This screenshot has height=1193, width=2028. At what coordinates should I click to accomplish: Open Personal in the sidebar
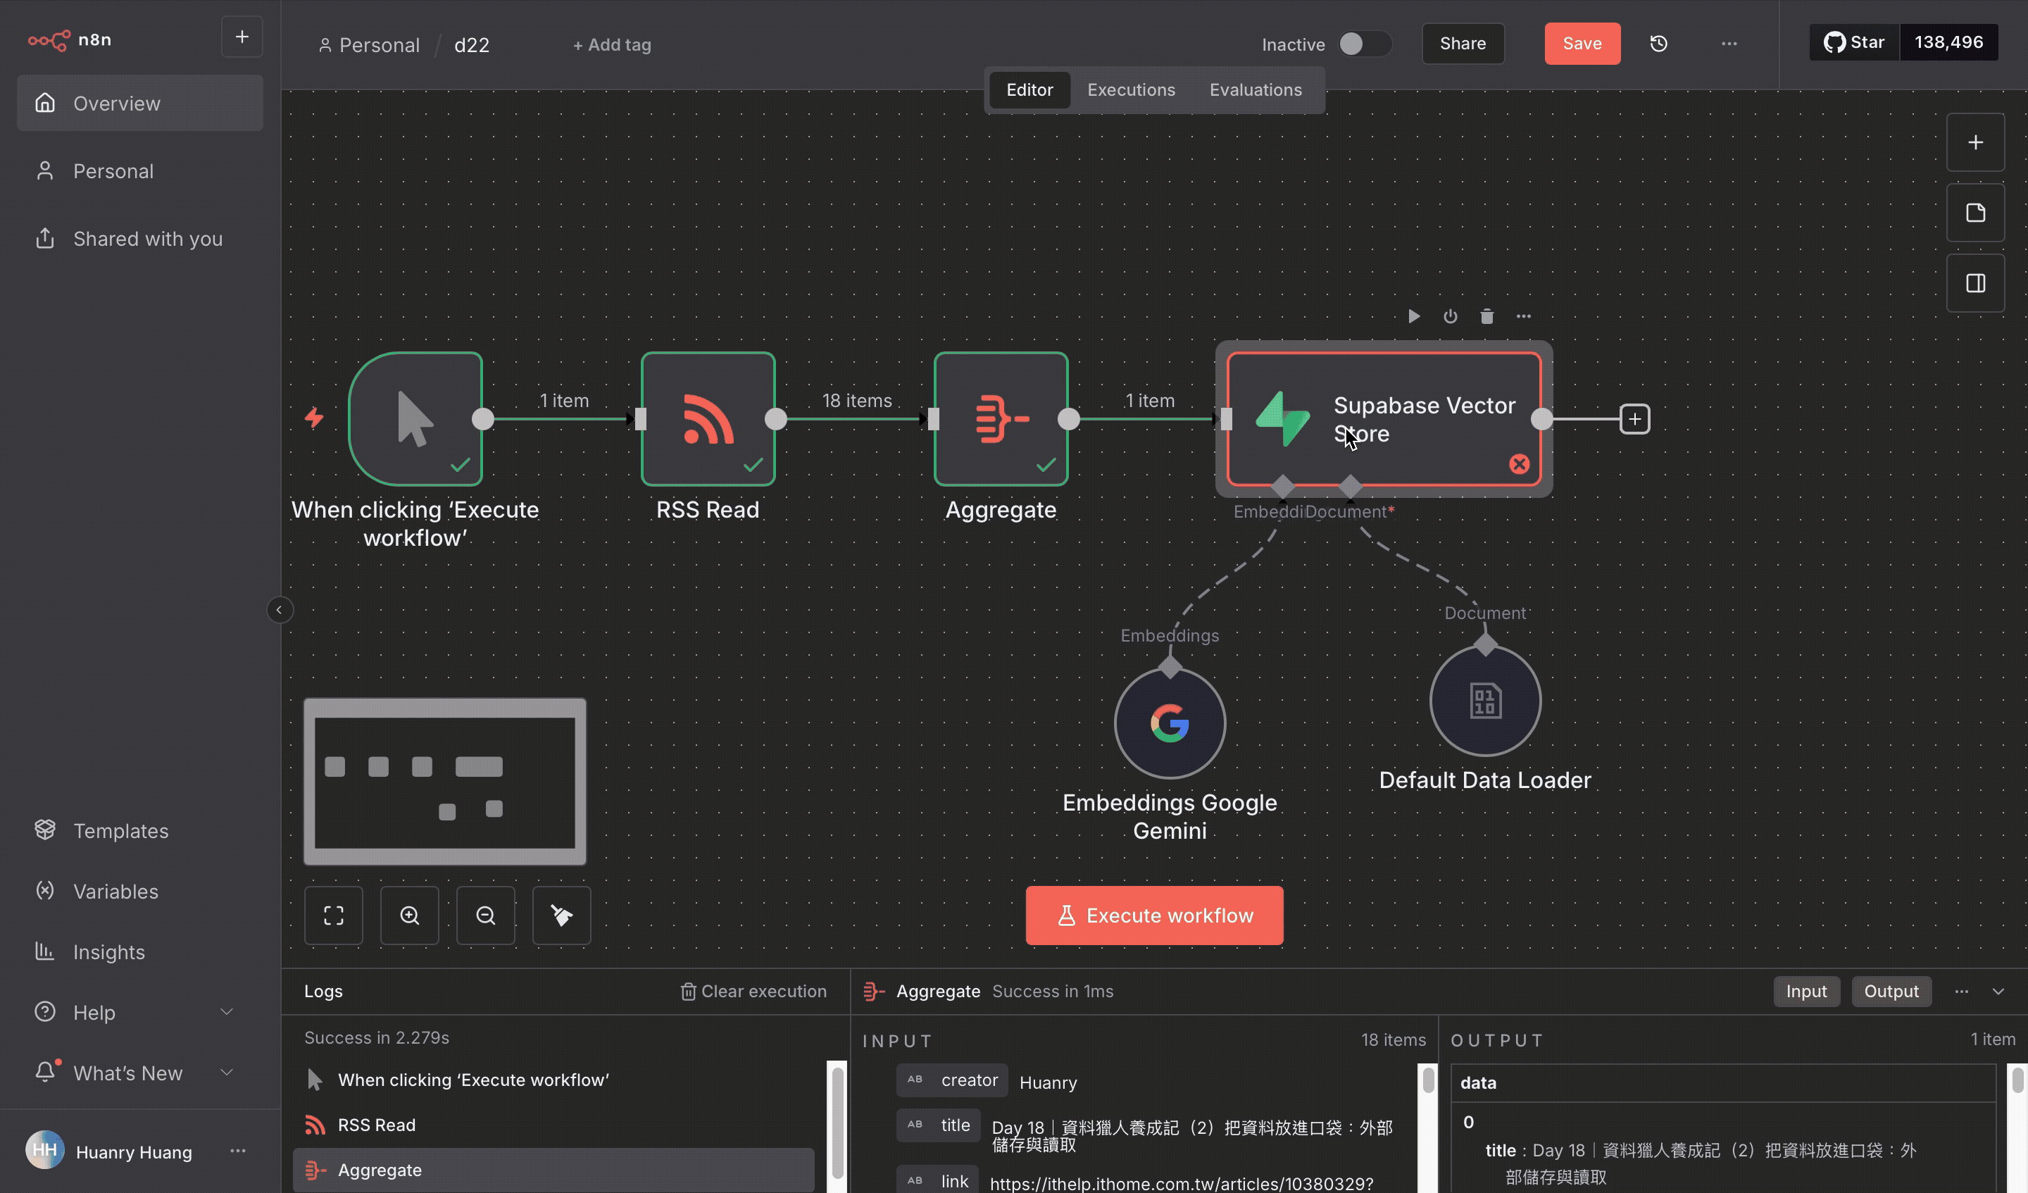pos(140,170)
